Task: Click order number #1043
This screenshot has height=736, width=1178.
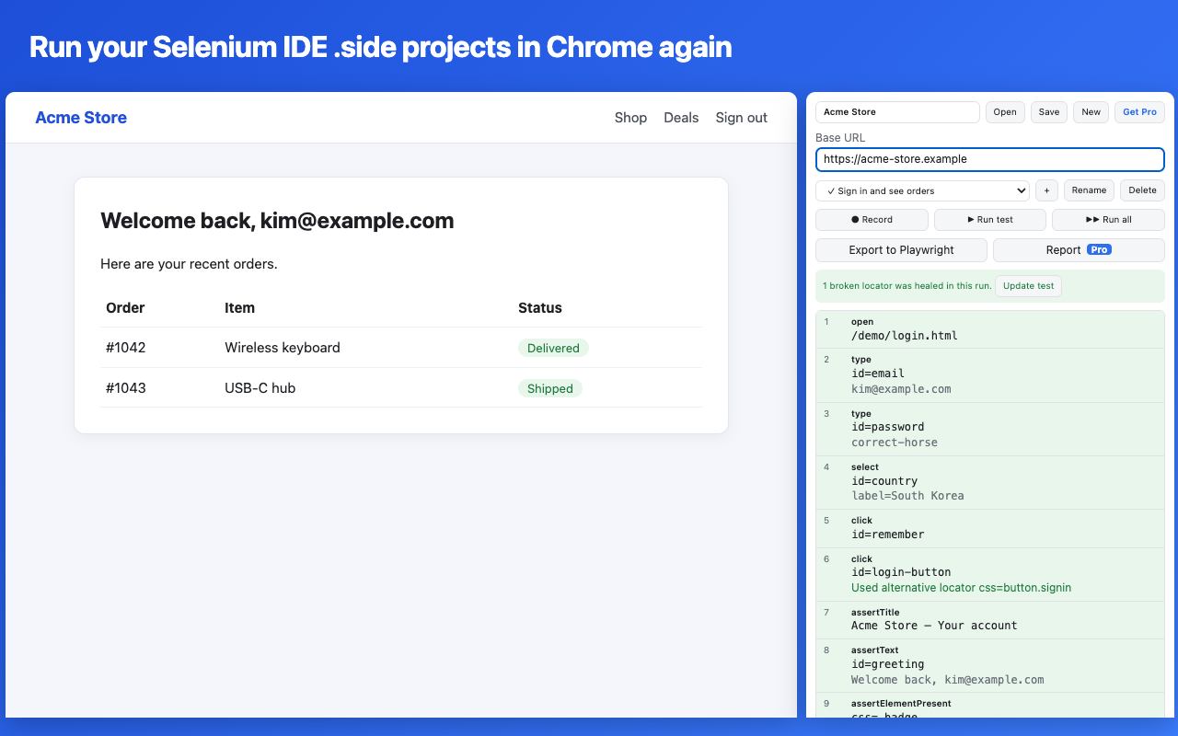Action: coord(126,388)
